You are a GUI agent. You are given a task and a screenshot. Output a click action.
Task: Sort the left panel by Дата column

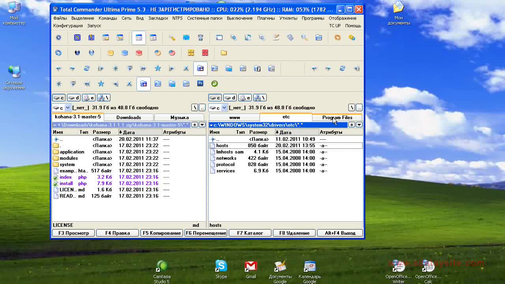click(x=140, y=132)
